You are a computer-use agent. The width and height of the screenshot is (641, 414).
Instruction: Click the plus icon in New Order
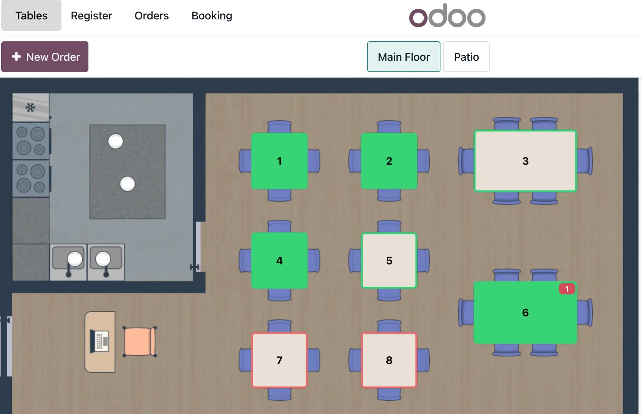pyautogui.click(x=16, y=57)
